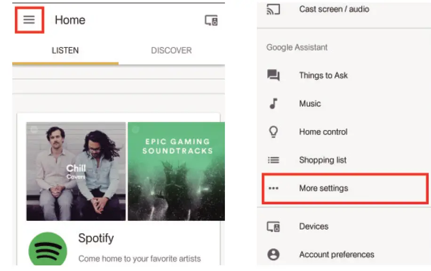Switch to the LISTEN tab

[65, 51]
